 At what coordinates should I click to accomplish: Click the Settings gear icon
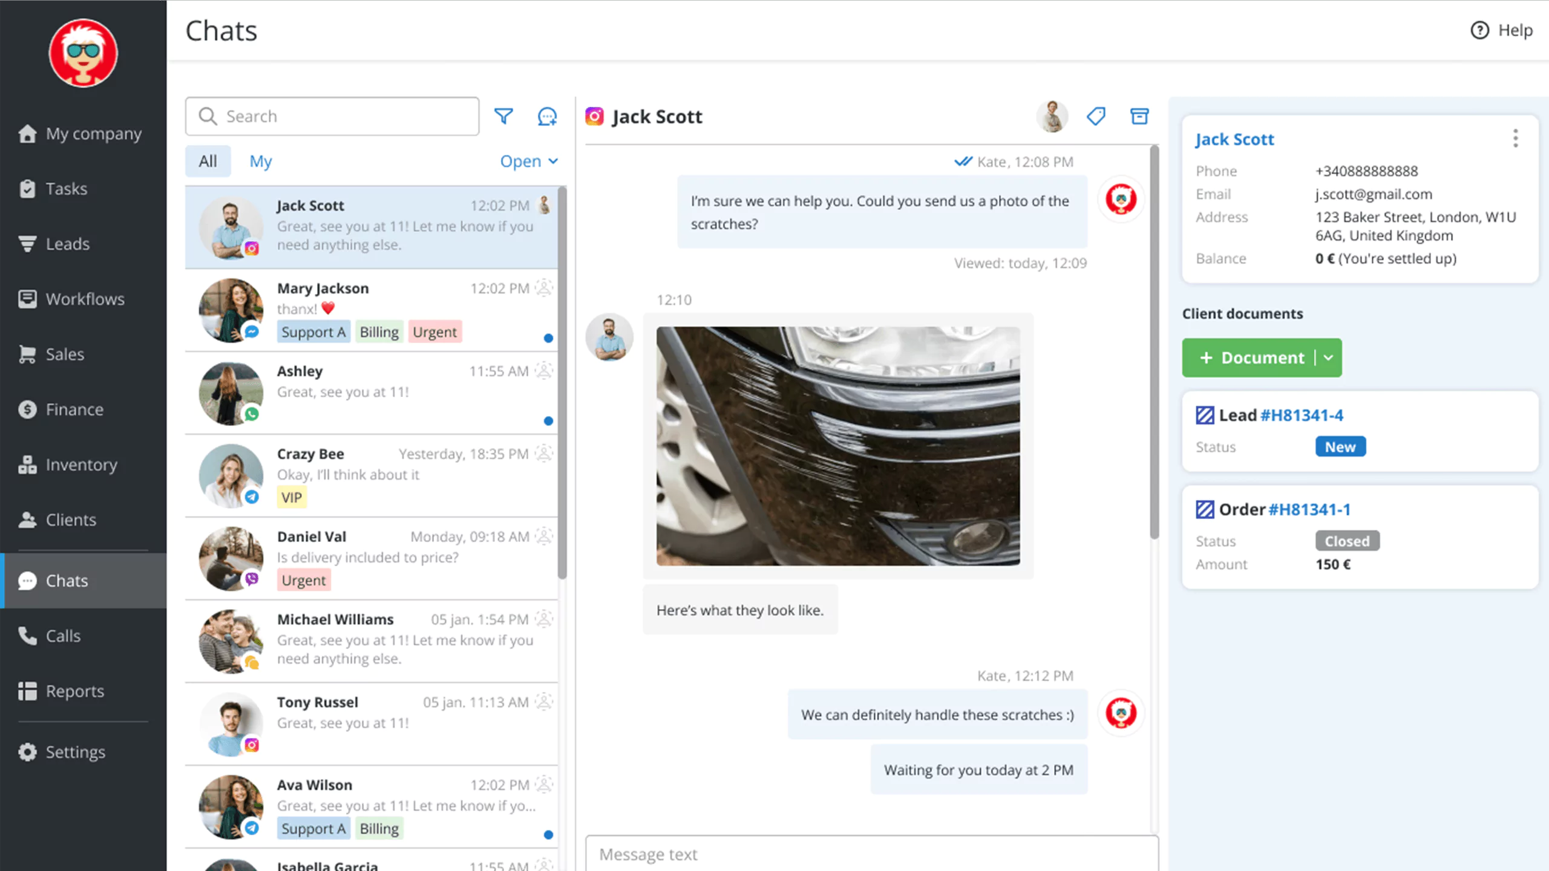coord(27,752)
